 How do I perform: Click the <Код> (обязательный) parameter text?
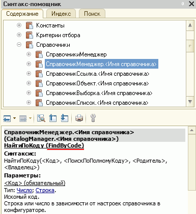click(x=35, y=183)
